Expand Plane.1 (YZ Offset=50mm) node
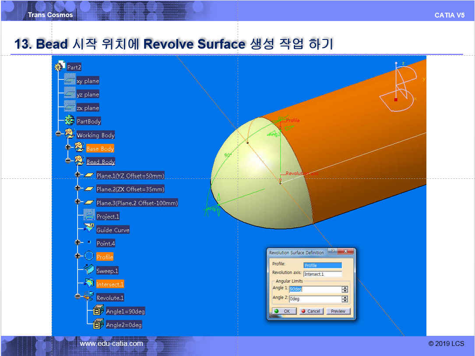Viewport: 475px width, 356px height. coord(77,174)
